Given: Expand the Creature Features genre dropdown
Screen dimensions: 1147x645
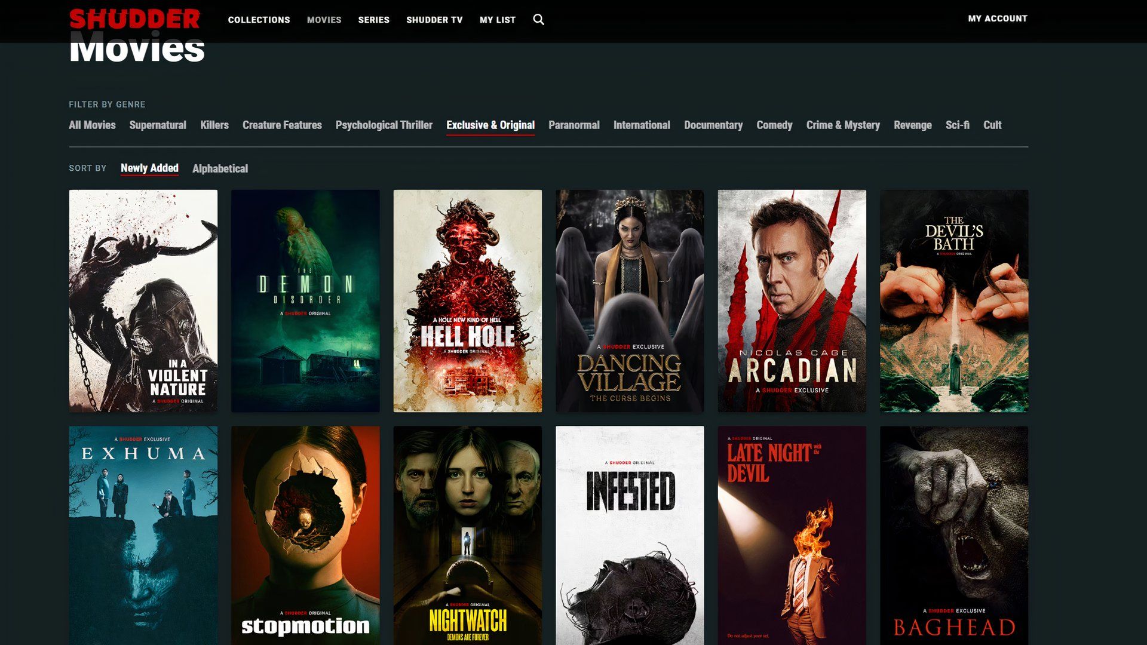Looking at the screenshot, I should coord(281,125).
